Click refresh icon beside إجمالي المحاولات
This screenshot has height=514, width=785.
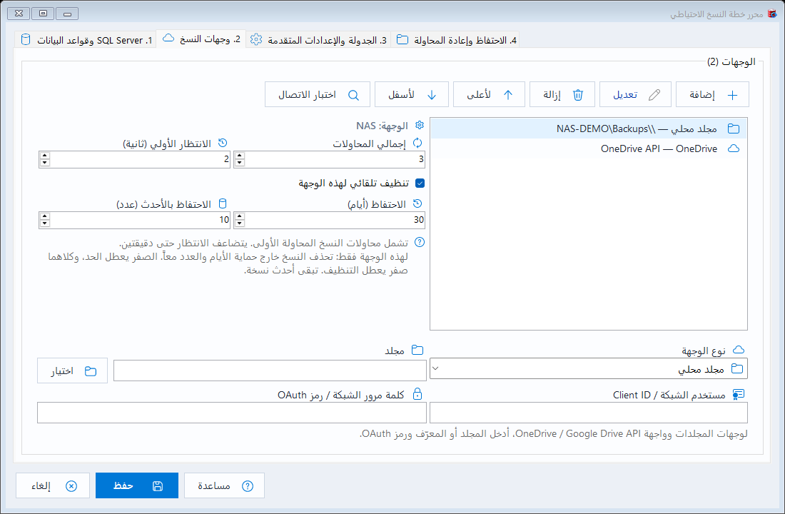[417, 143]
